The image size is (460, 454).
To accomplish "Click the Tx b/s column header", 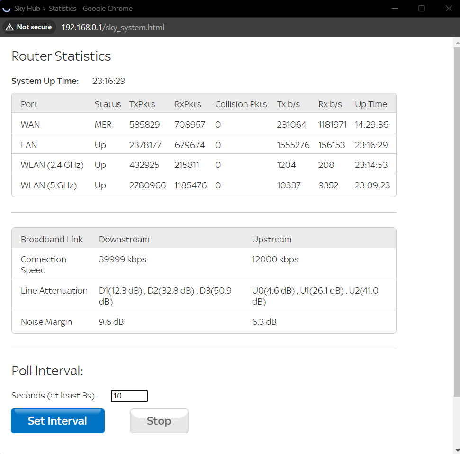I will pos(289,104).
